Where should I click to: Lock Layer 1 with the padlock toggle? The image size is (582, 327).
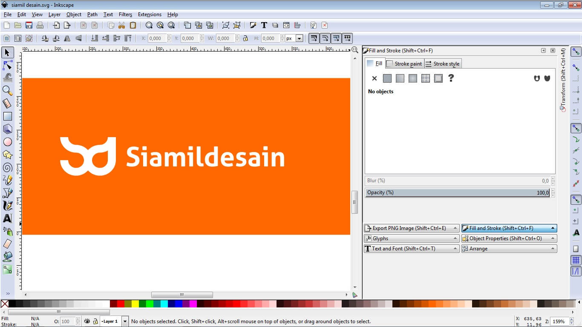point(95,321)
